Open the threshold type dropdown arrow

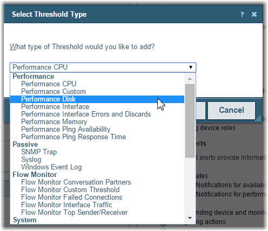[191, 67]
